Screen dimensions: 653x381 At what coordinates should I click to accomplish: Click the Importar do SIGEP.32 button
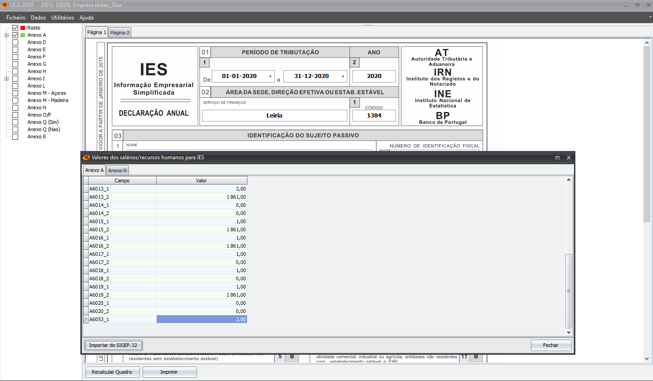pos(113,345)
